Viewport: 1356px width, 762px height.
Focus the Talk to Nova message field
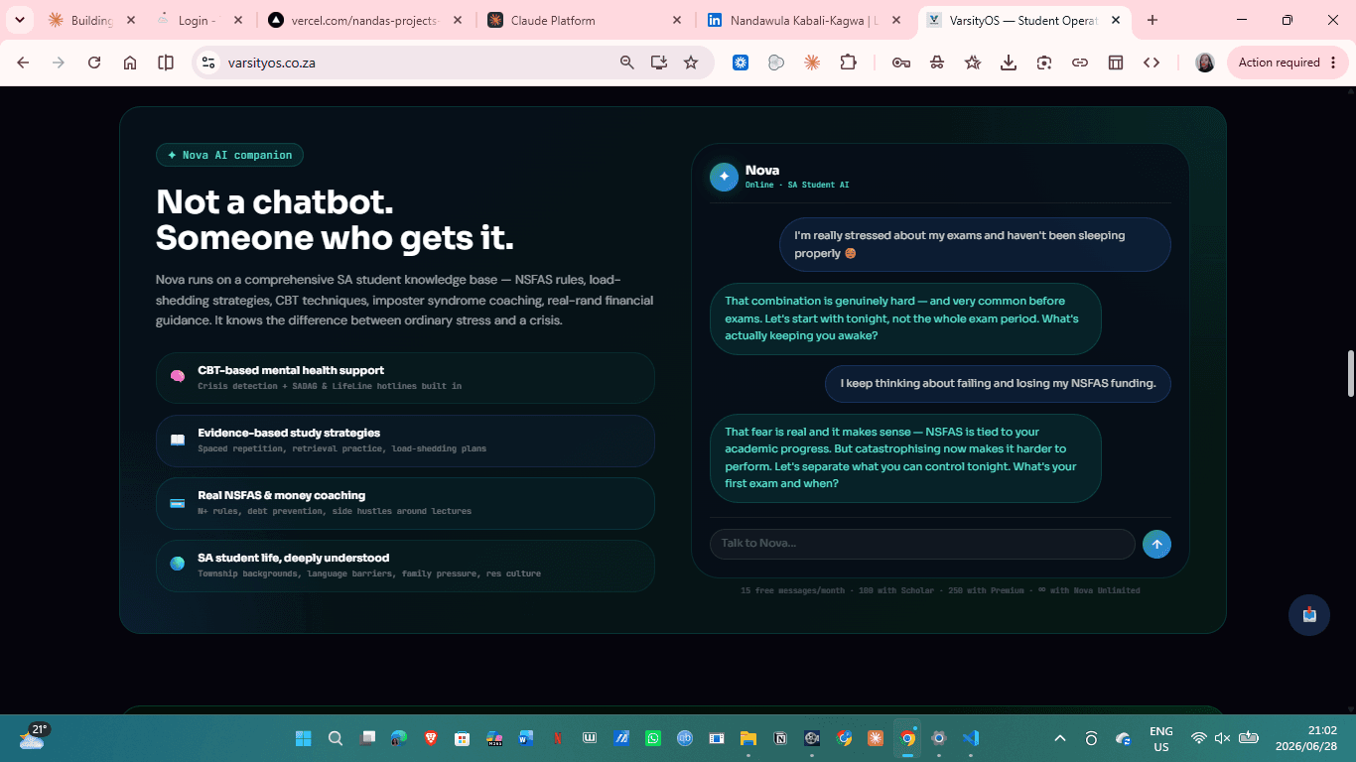pyautogui.click(x=922, y=544)
